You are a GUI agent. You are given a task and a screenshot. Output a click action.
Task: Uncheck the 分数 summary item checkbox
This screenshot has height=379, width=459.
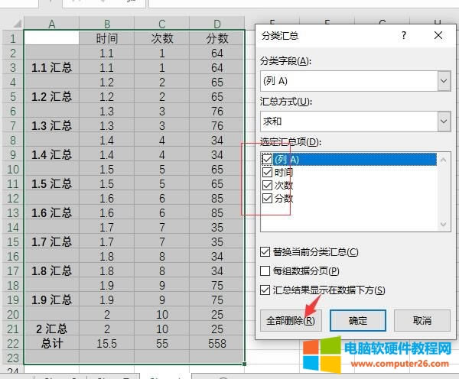coord(267,198)
